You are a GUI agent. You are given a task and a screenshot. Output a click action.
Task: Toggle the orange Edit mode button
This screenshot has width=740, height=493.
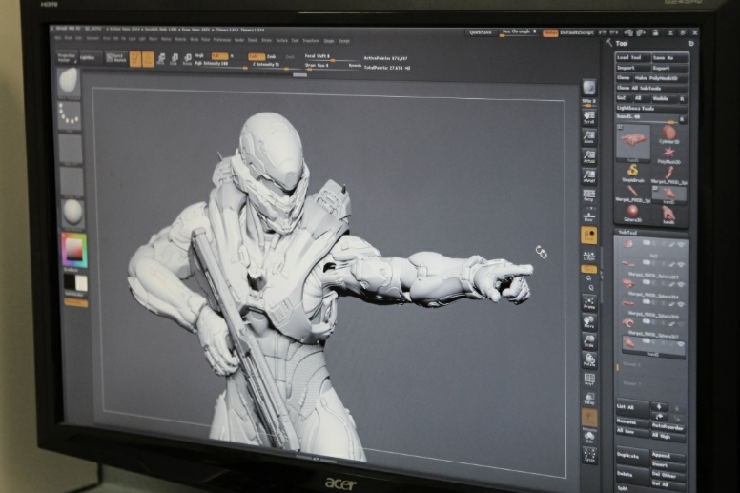[135, 59]
